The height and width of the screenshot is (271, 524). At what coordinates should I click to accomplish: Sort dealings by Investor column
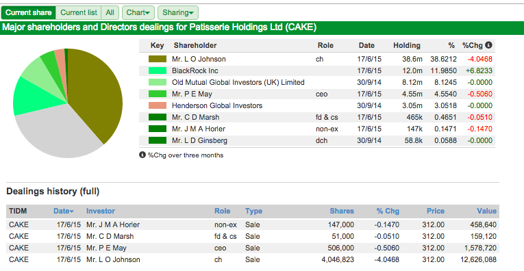tap(101, 211)
